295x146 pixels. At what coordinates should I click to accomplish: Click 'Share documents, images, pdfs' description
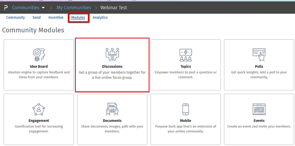(x=112, y=129)
